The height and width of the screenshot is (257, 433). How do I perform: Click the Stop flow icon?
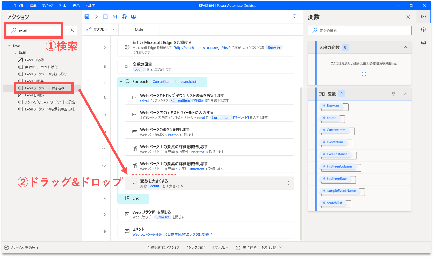tap(105, 17)
